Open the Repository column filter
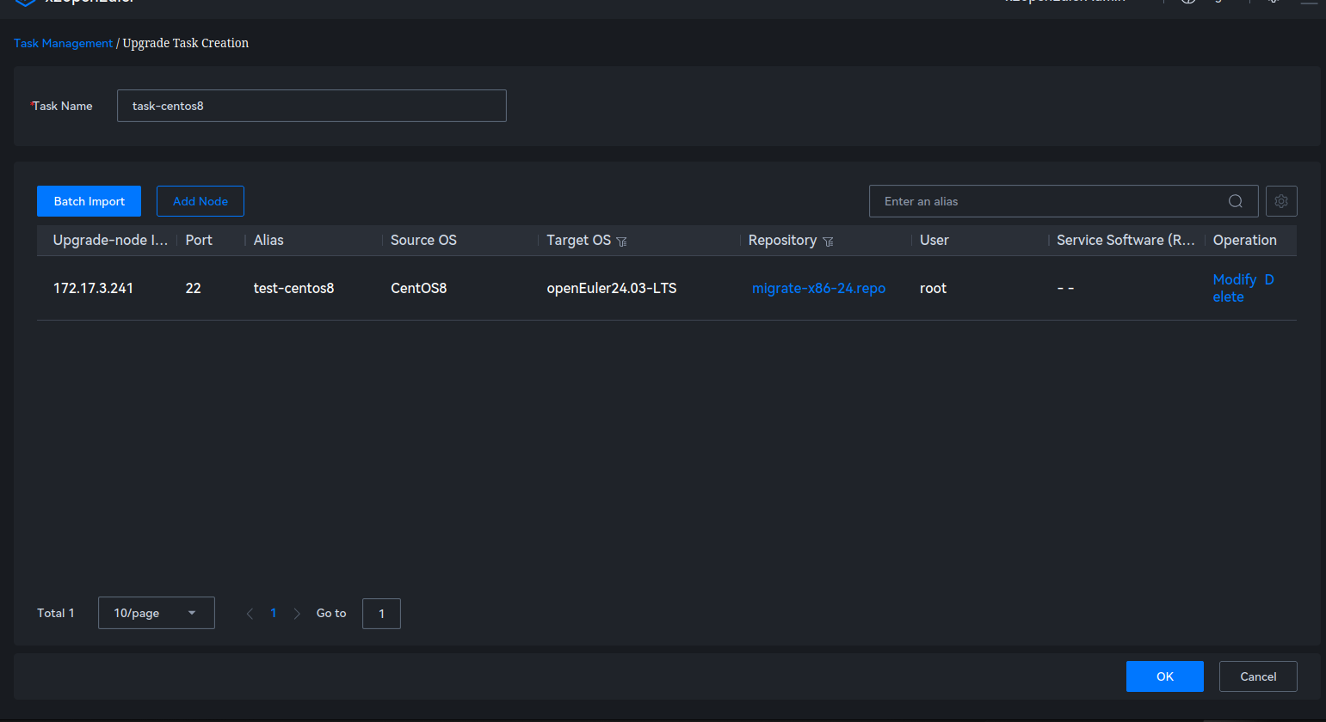This screenshot has height=722, width=1326. (828, 242)
